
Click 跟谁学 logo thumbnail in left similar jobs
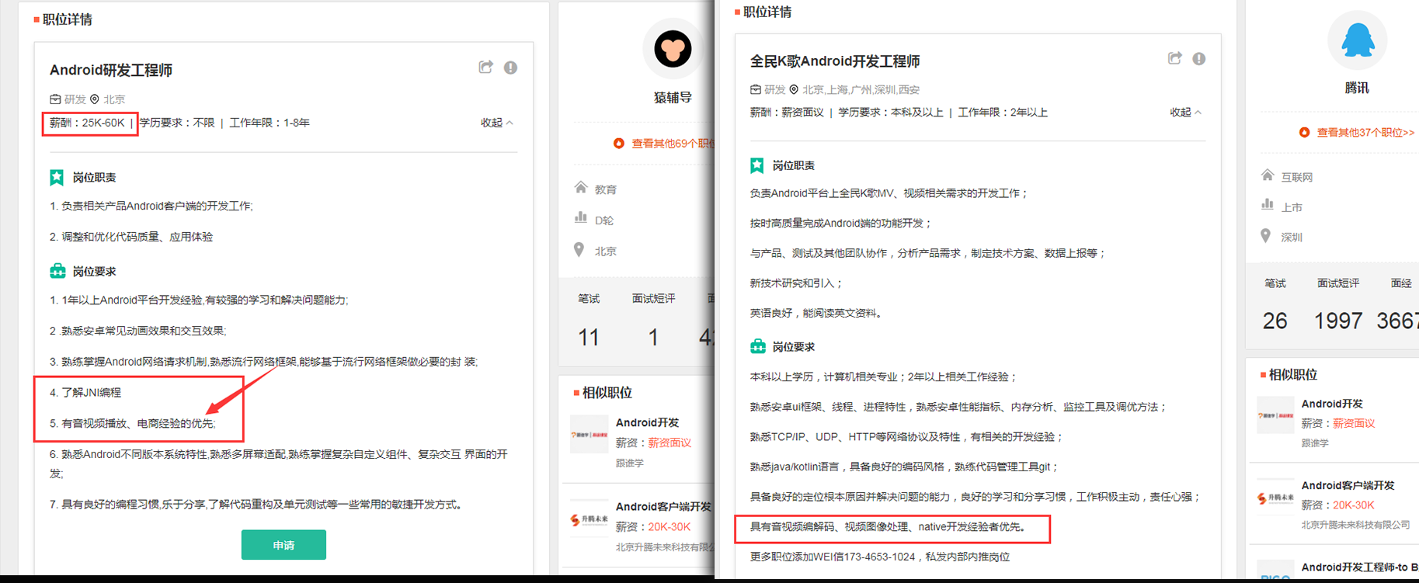tap(590, 435)
